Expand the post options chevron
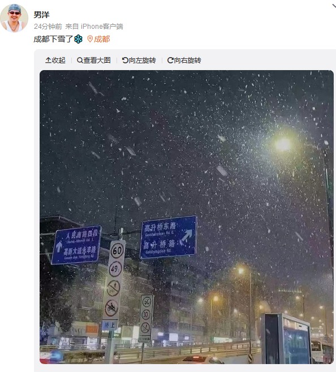Viewport: 336px width, 372px height. [334, 6]
